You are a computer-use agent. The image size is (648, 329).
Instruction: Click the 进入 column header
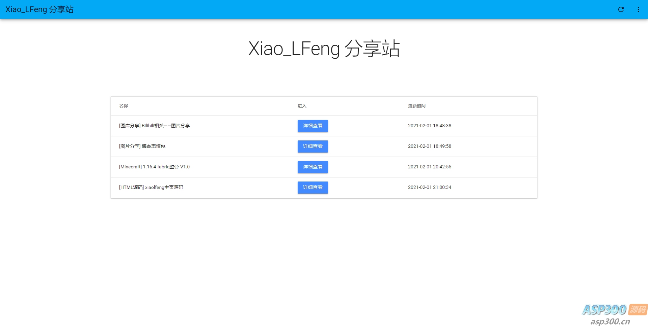(x=302, y=106)
